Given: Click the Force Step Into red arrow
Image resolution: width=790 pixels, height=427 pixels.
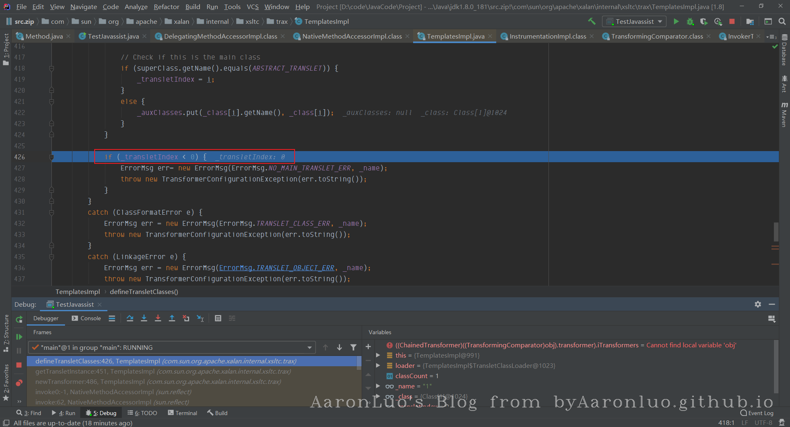Looking at the screenshot, I should click(158, 318).
